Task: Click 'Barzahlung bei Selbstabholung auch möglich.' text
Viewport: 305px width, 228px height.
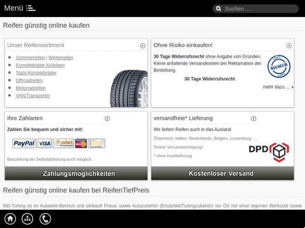Action: (50, 159)
